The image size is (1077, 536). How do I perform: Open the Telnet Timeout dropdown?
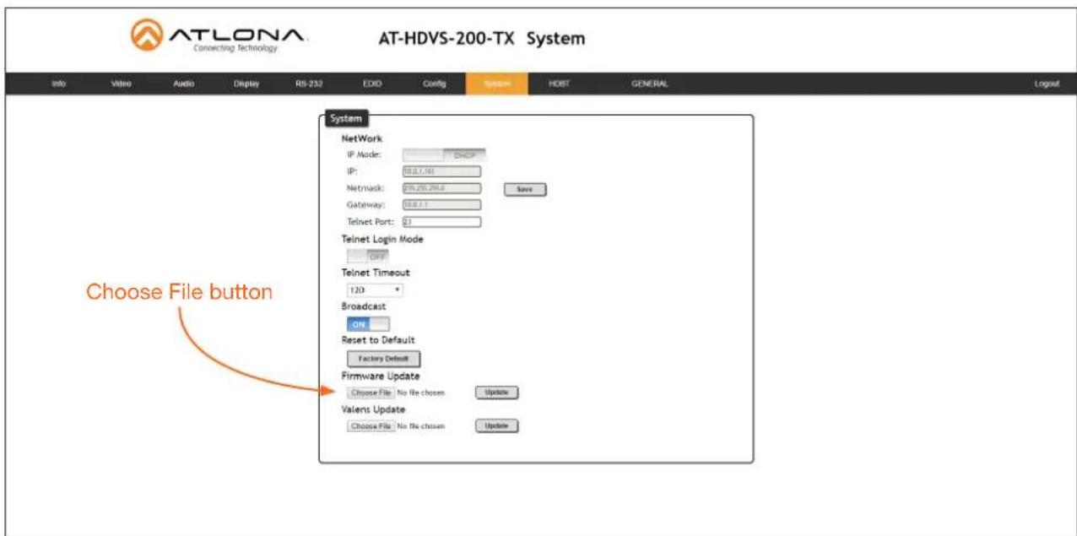pos(376,290)
